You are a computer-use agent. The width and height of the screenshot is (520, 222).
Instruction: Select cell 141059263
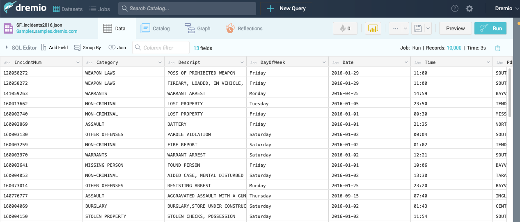(x=41, y=93)
